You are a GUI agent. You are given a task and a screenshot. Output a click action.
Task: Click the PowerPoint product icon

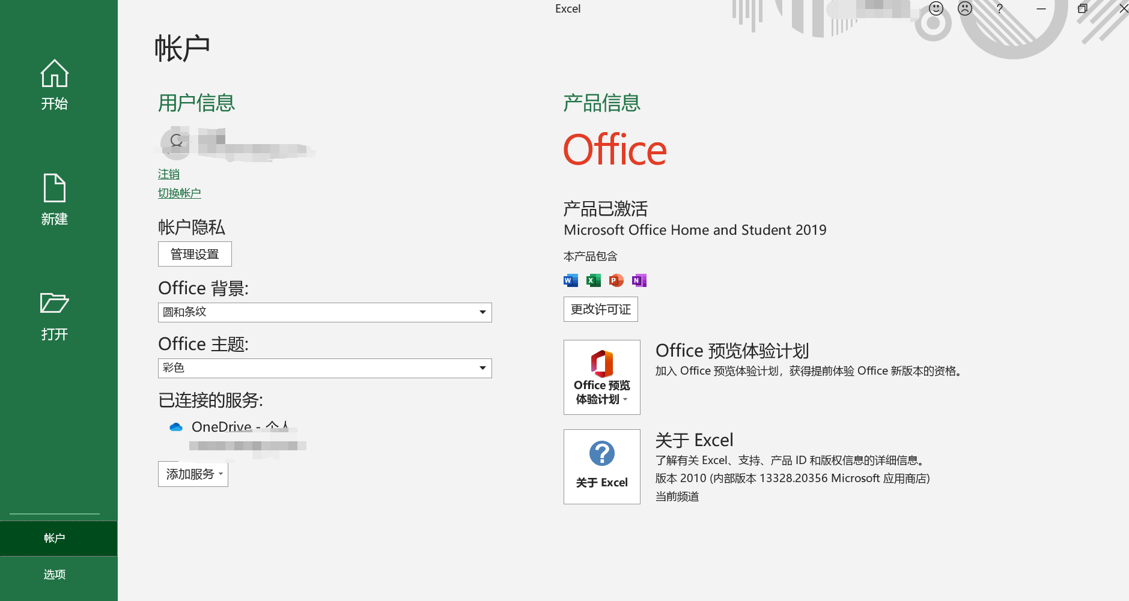coord(616,280)
